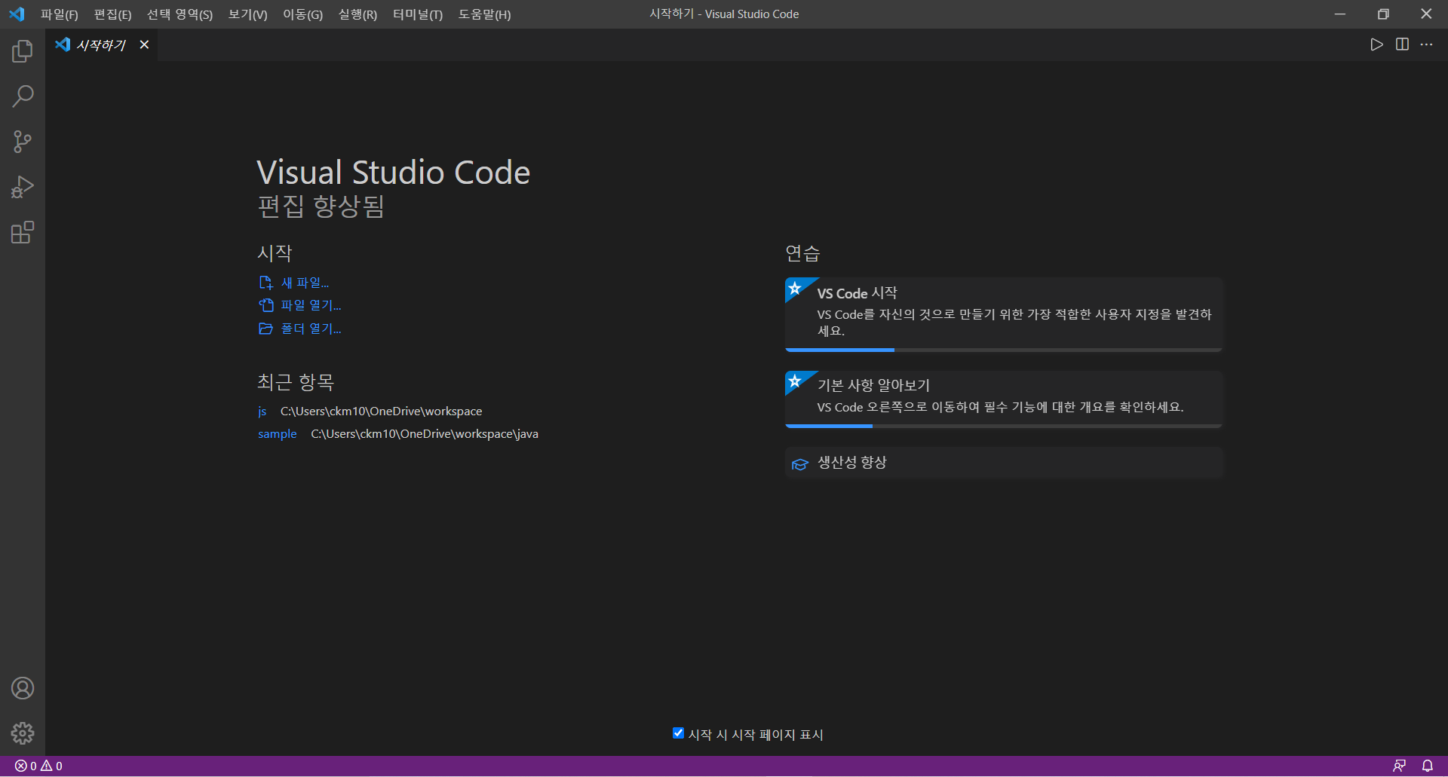Click the 폴더 열기... link
Image resolution: width=1448 pixels, height=777 pixels.
pos(311,329)
